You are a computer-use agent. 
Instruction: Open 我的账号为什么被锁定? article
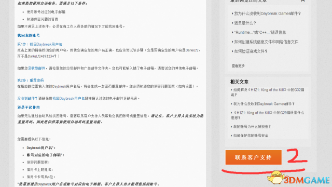252,127
